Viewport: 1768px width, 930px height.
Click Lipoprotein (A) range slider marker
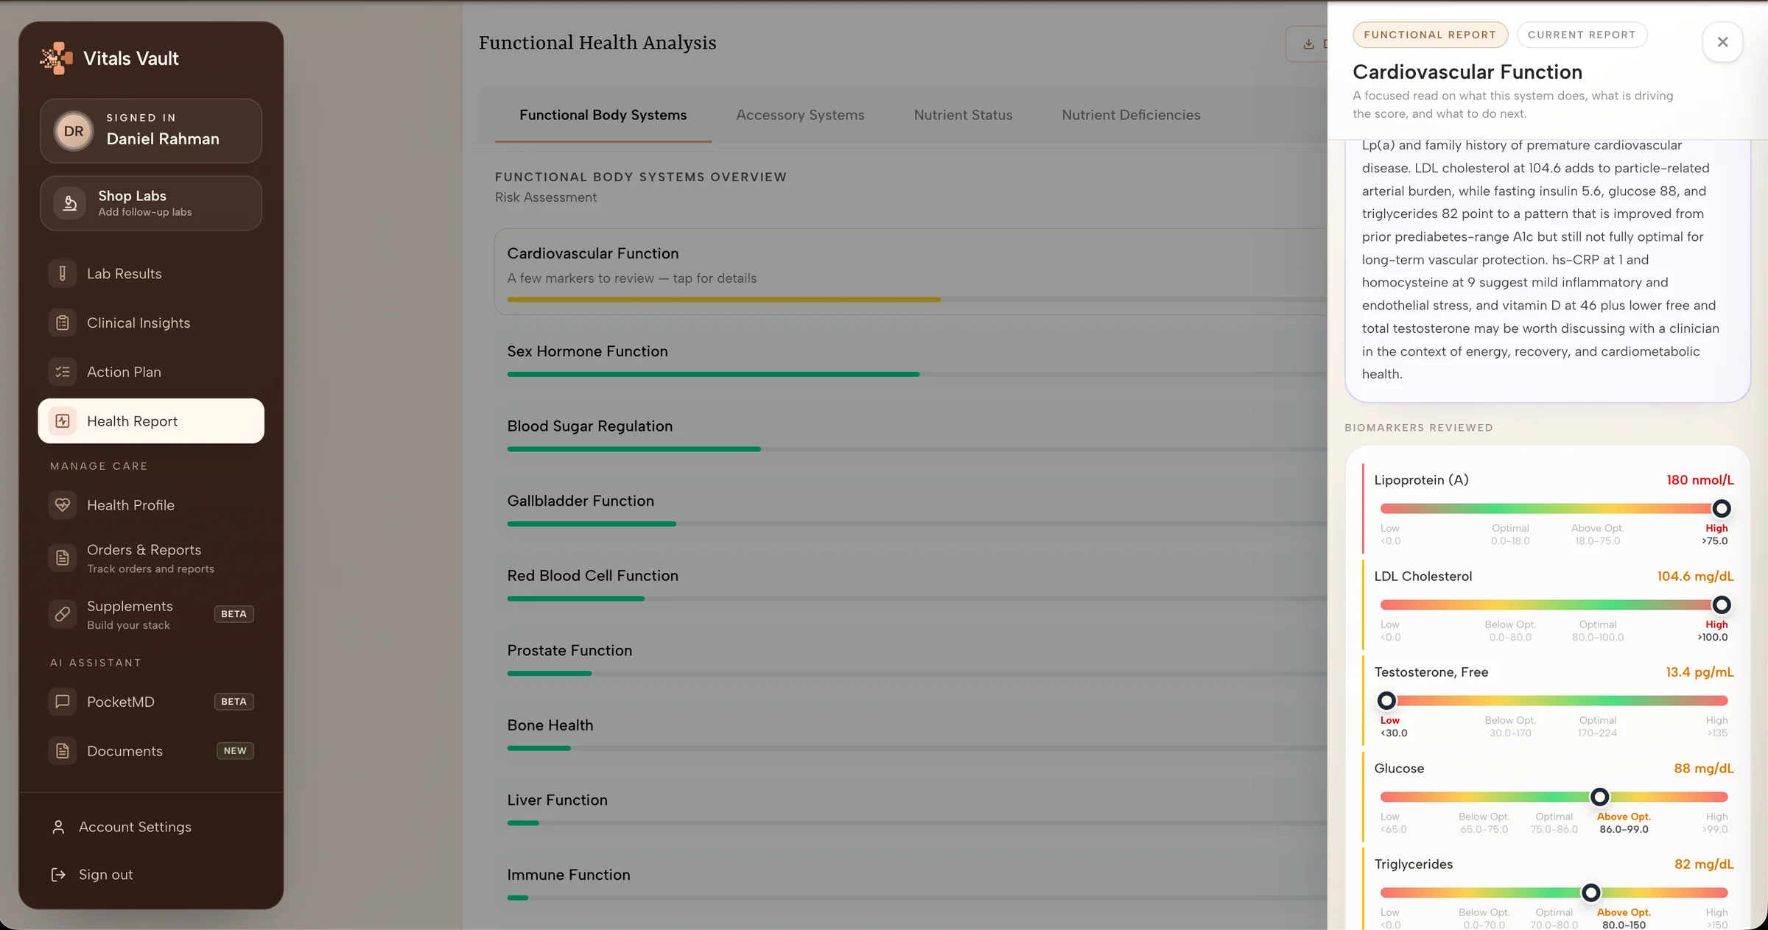pos(1721,509)
